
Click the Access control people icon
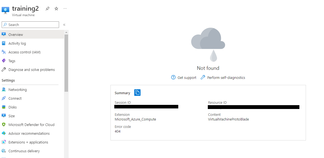pos(4,52)
